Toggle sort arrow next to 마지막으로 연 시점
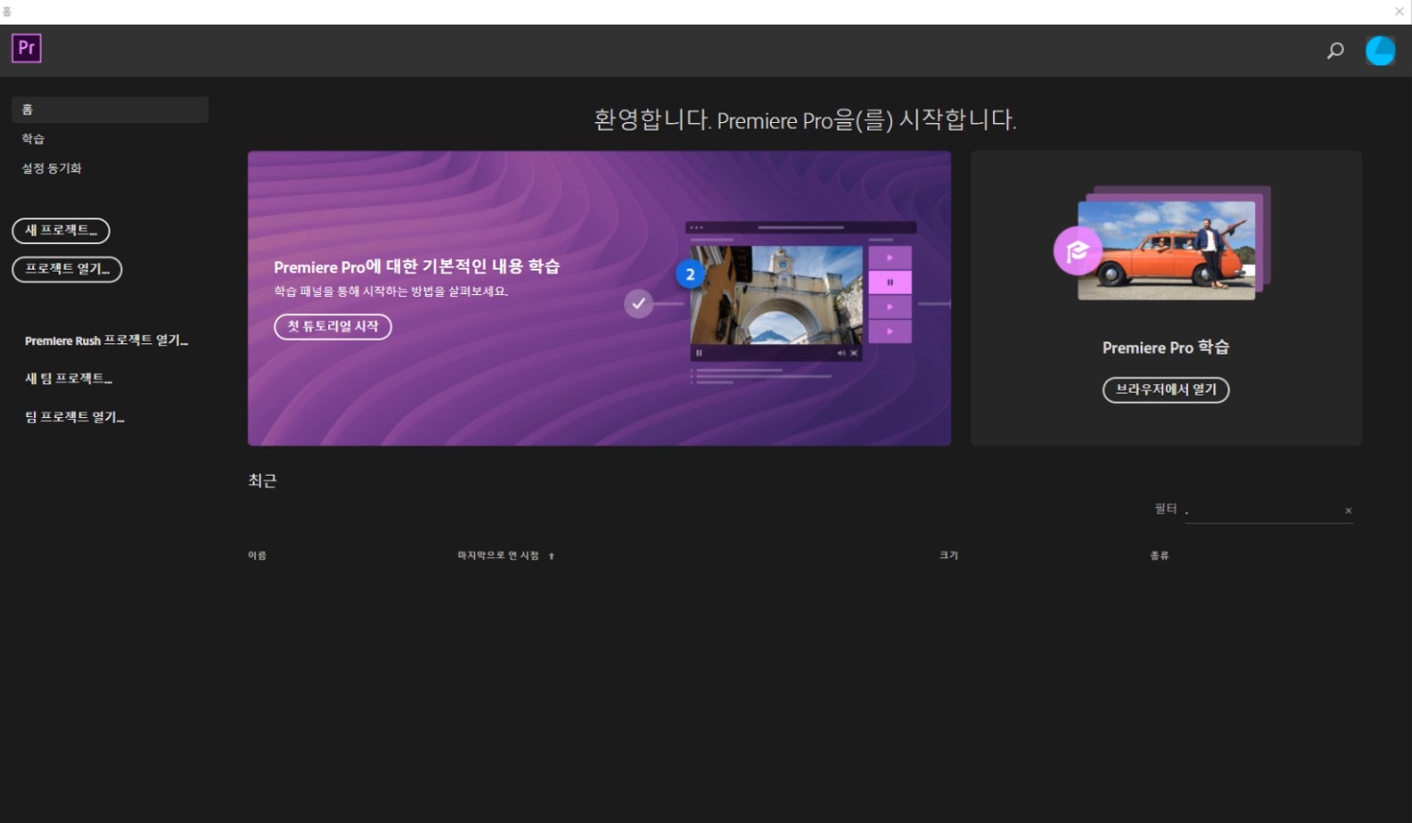The image size is (1412, 823). pyautogui.click(x=551, y=556)
